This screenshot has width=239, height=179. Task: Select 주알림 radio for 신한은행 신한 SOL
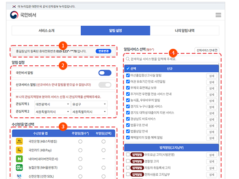[80, 176]
